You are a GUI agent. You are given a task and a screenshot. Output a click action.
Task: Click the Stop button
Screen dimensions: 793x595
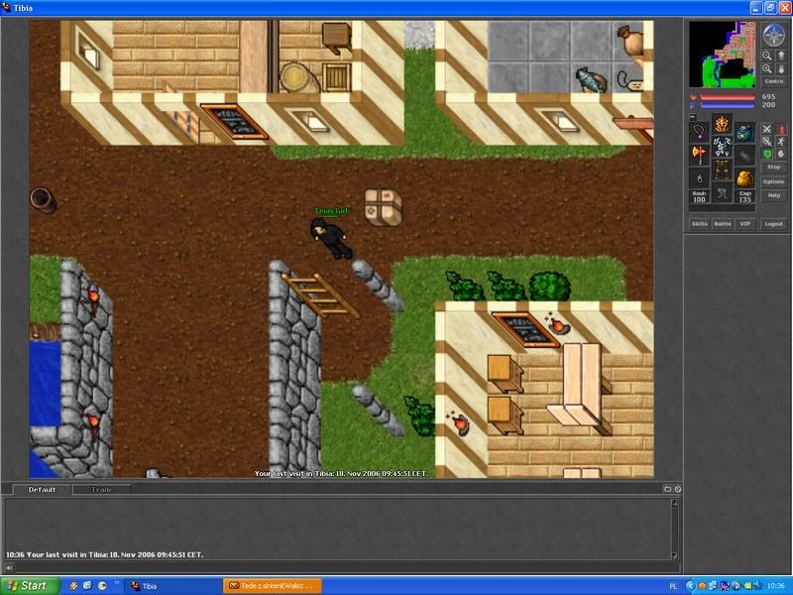coord(774,167)
